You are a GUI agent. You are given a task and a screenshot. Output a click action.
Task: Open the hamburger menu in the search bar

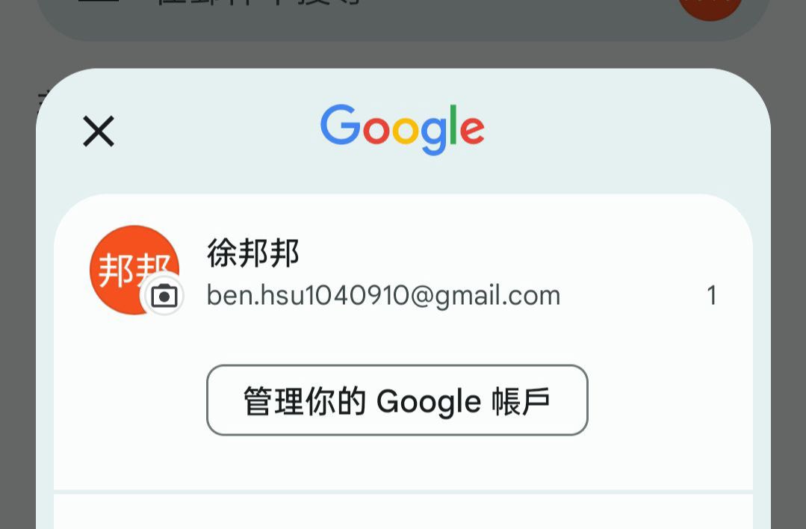click(x=98, y=1)
